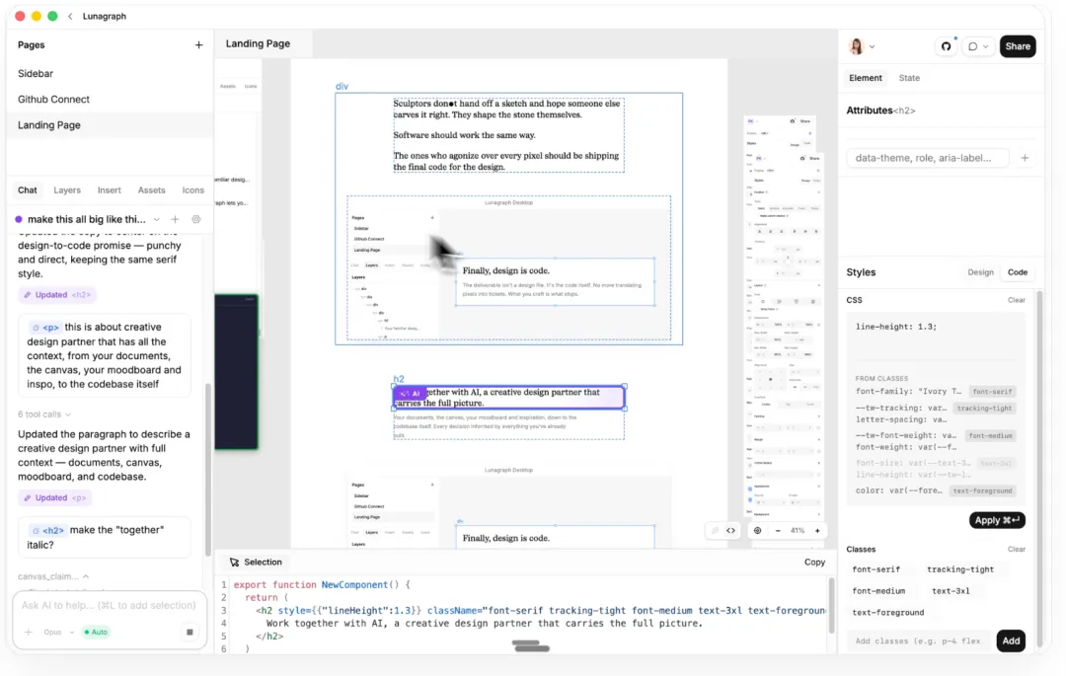Attach context with plus icon in chat input
Screen dimensions: 1066x676
pos(29,632)
